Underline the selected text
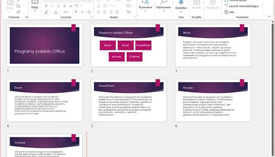This screenshot has width=275, height=157. [x=58, y=6]
